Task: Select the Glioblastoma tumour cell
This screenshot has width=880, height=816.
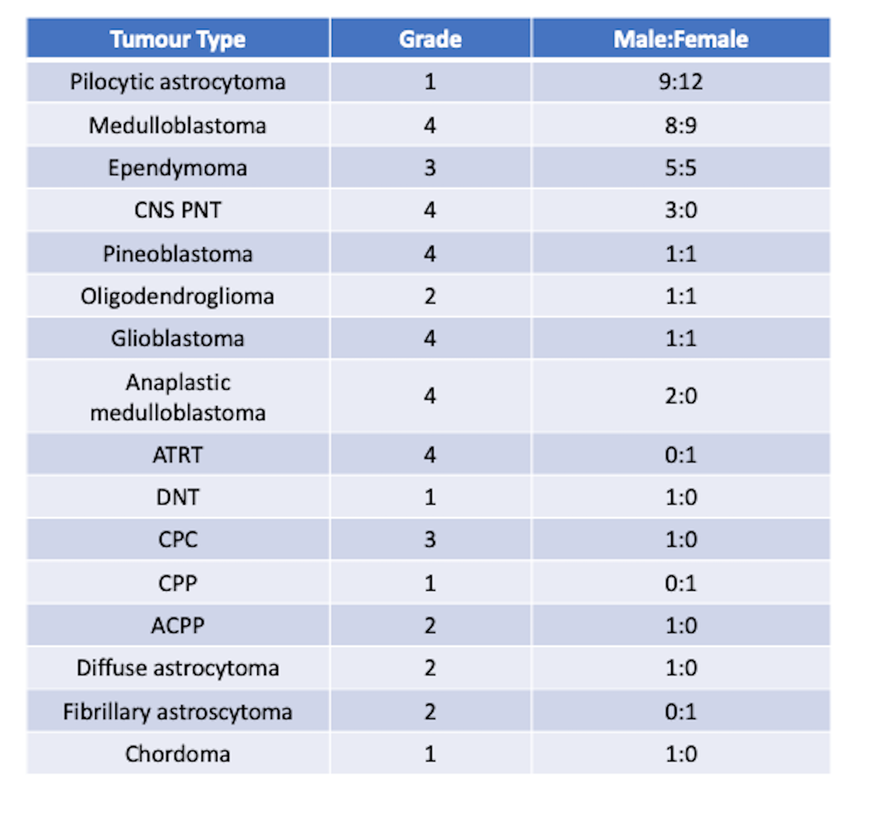Action: (178, 338)
